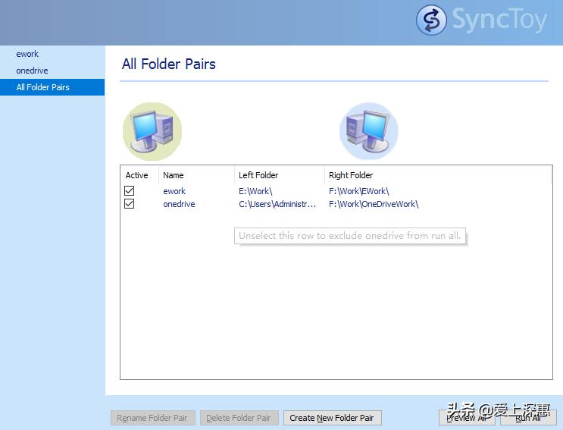This screenshot has height=430, width=563.
Task: Sort list by Active column header
Action: point(137,175)
